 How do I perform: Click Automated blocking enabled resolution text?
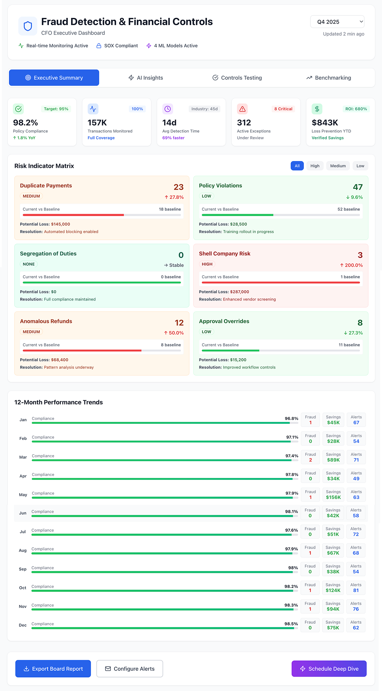click(71, 232)
